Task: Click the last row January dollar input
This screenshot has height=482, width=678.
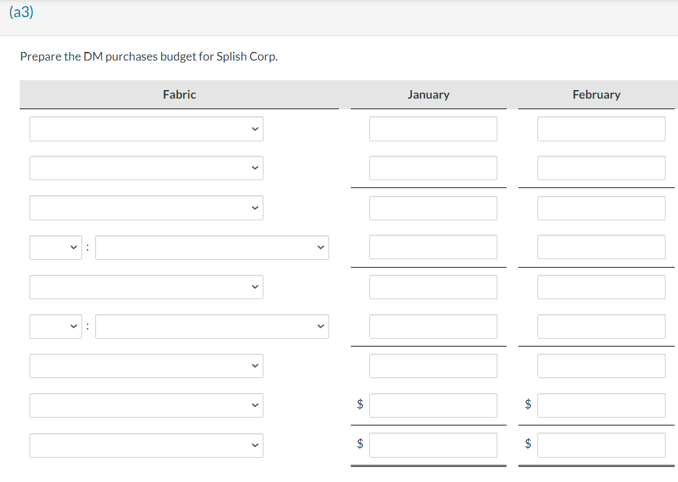Action: pyautogui.click(x=433, y=445)
